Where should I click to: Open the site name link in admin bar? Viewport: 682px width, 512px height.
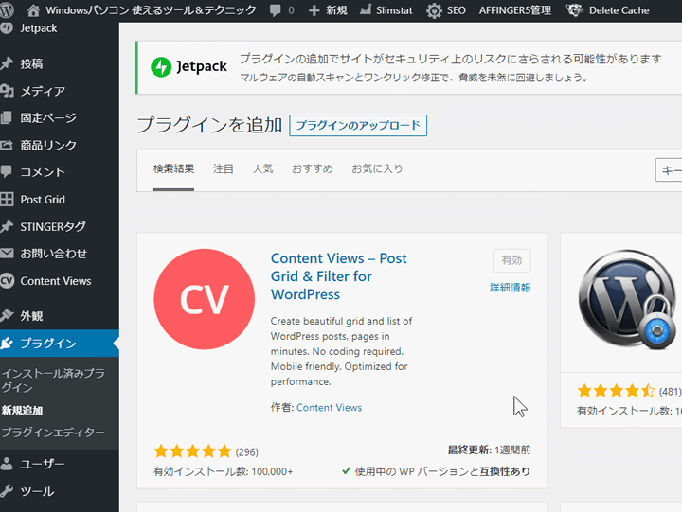(x=151, y=10)
